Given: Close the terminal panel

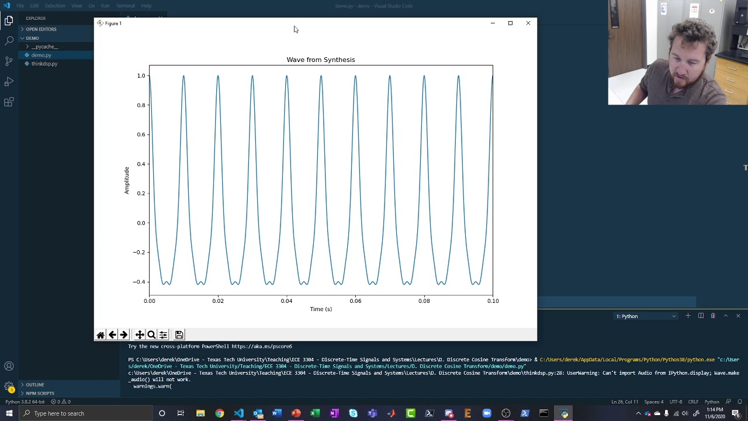Looking at the screenshot, I should click(738, 316).
